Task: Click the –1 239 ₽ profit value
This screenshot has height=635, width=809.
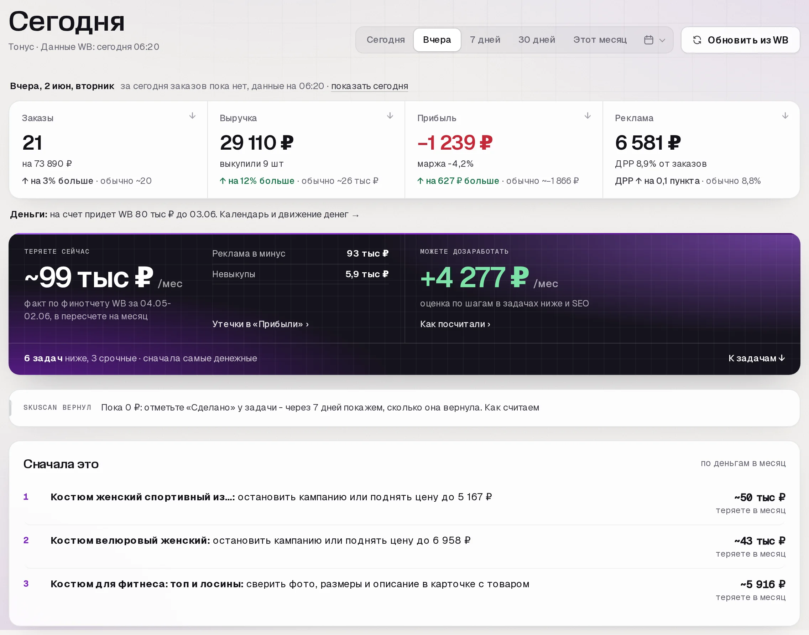Action: pos(455,143)
